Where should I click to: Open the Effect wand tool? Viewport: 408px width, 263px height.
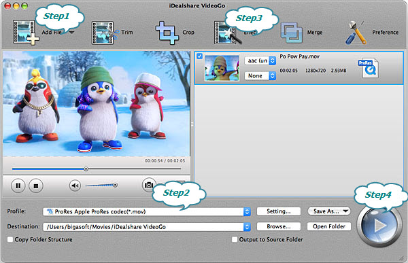[227, 33]
